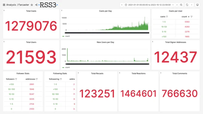Show info for Total Users panel
203x114 pixels.
pos(4,42)
